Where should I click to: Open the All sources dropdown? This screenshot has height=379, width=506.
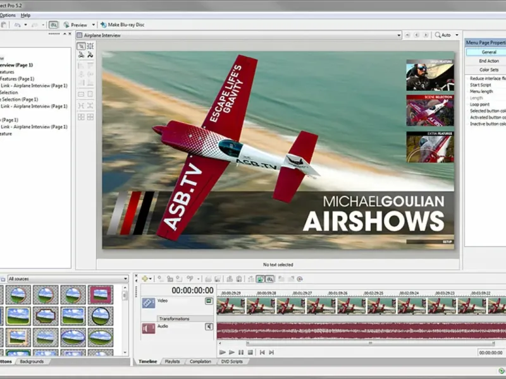pyautogui.click(x=125, y=279)
